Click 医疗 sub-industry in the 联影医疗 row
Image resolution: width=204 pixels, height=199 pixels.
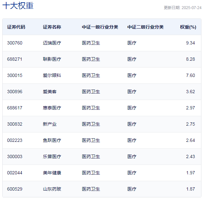click(x=132, y=59)
